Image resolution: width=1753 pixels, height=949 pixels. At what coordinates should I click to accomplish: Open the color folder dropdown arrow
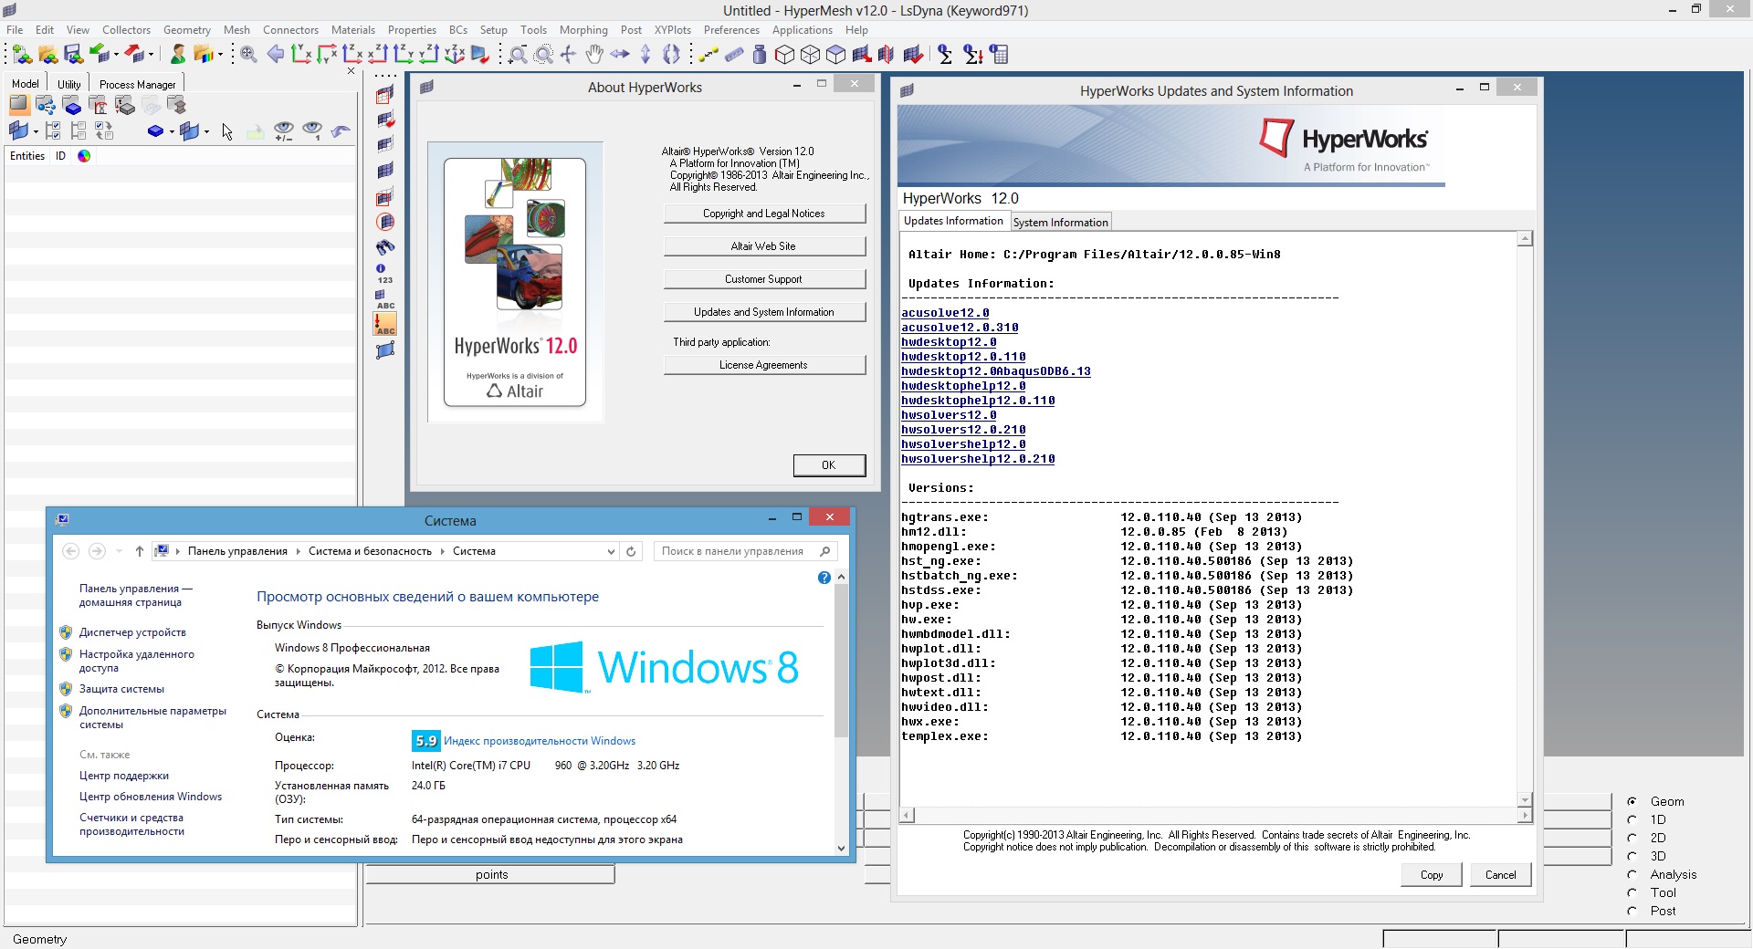pos(220,55)
